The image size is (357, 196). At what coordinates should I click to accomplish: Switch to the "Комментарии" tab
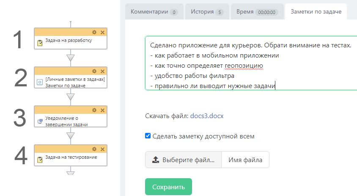(154, 11)
